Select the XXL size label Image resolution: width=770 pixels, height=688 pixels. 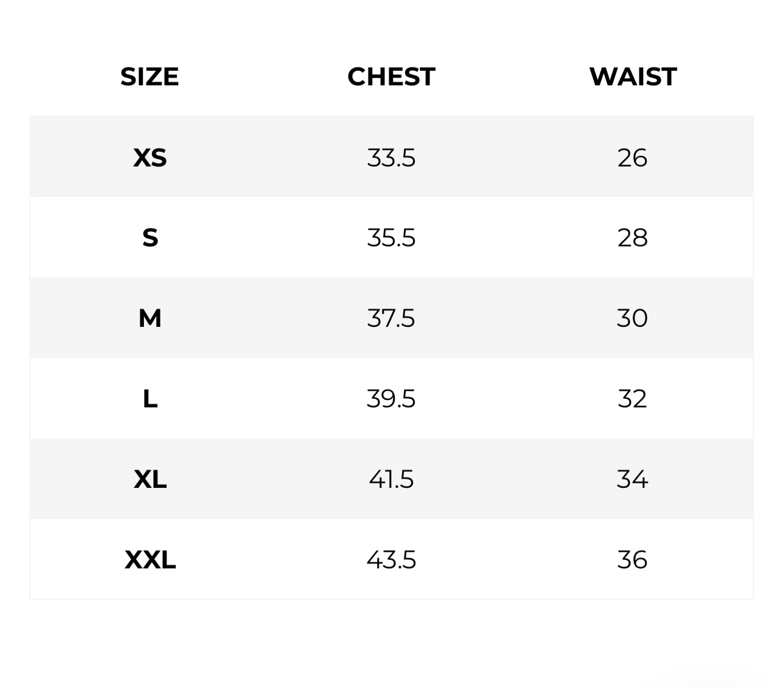[x=149, y=560]
